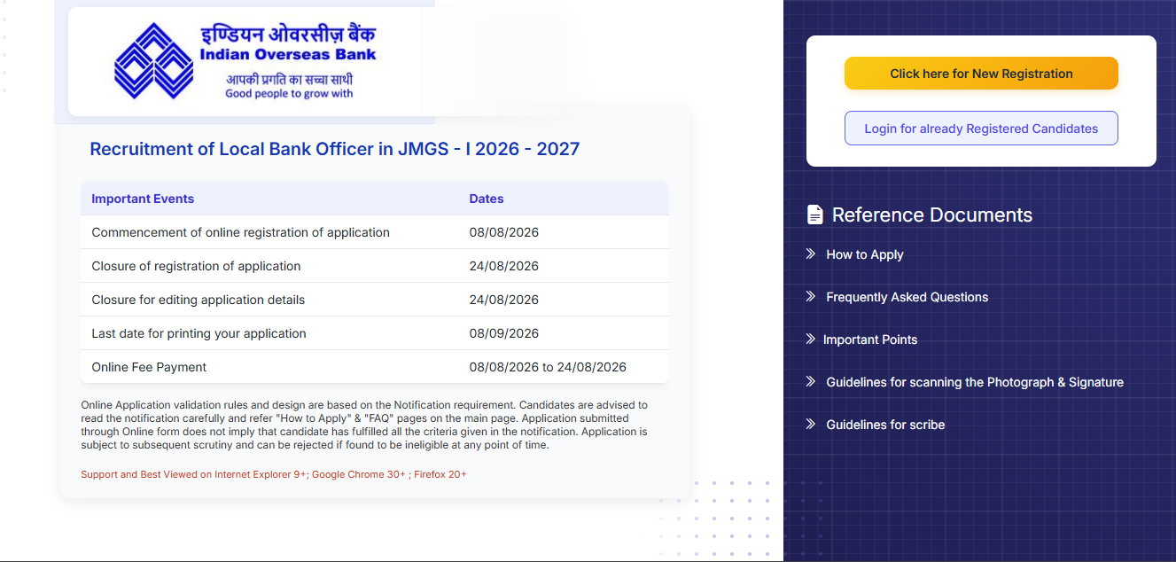Click the Good people to grow with tagline
This screenshot has width=1176, height=562.
(289, 93)
